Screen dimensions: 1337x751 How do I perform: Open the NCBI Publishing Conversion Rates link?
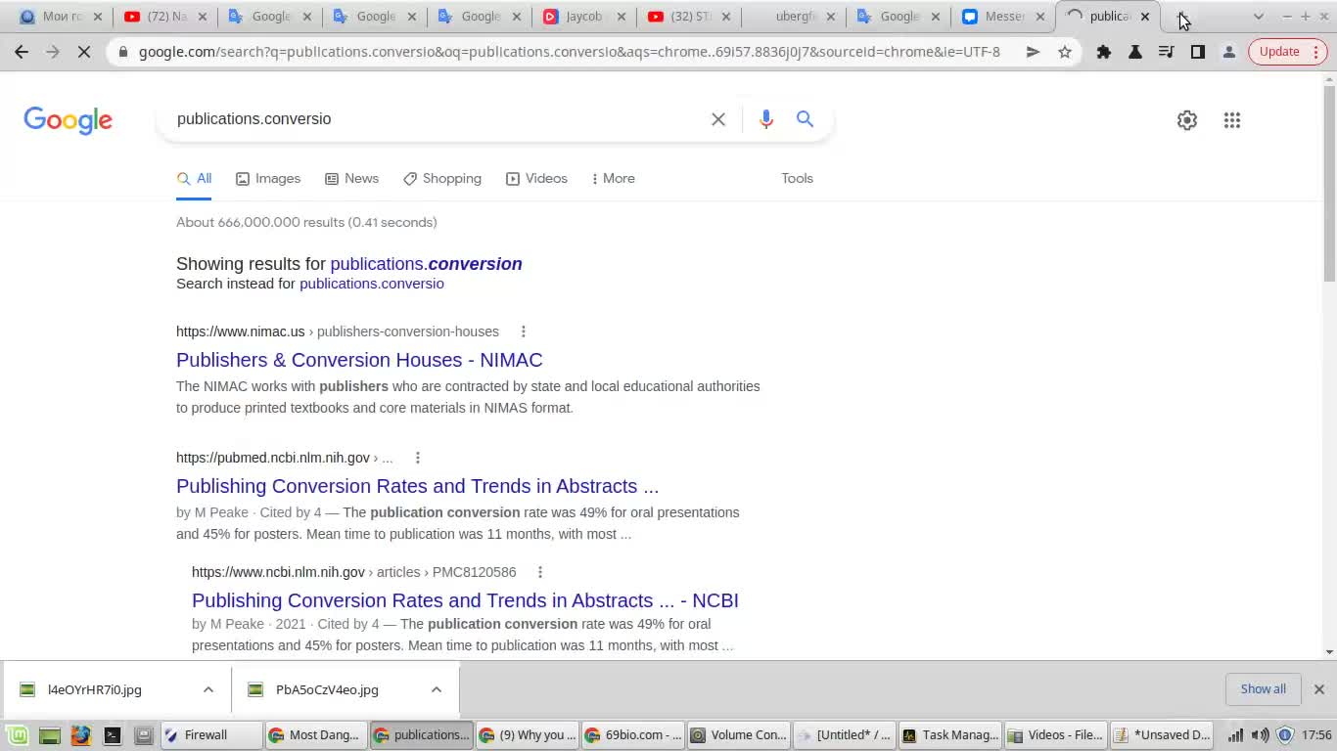tap(465, 600)
